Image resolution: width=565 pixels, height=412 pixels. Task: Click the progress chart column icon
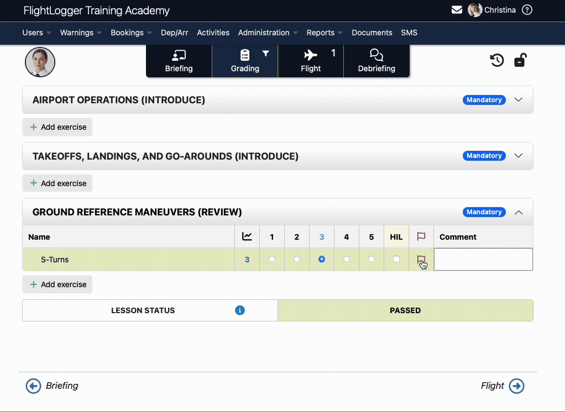(247, 237)
